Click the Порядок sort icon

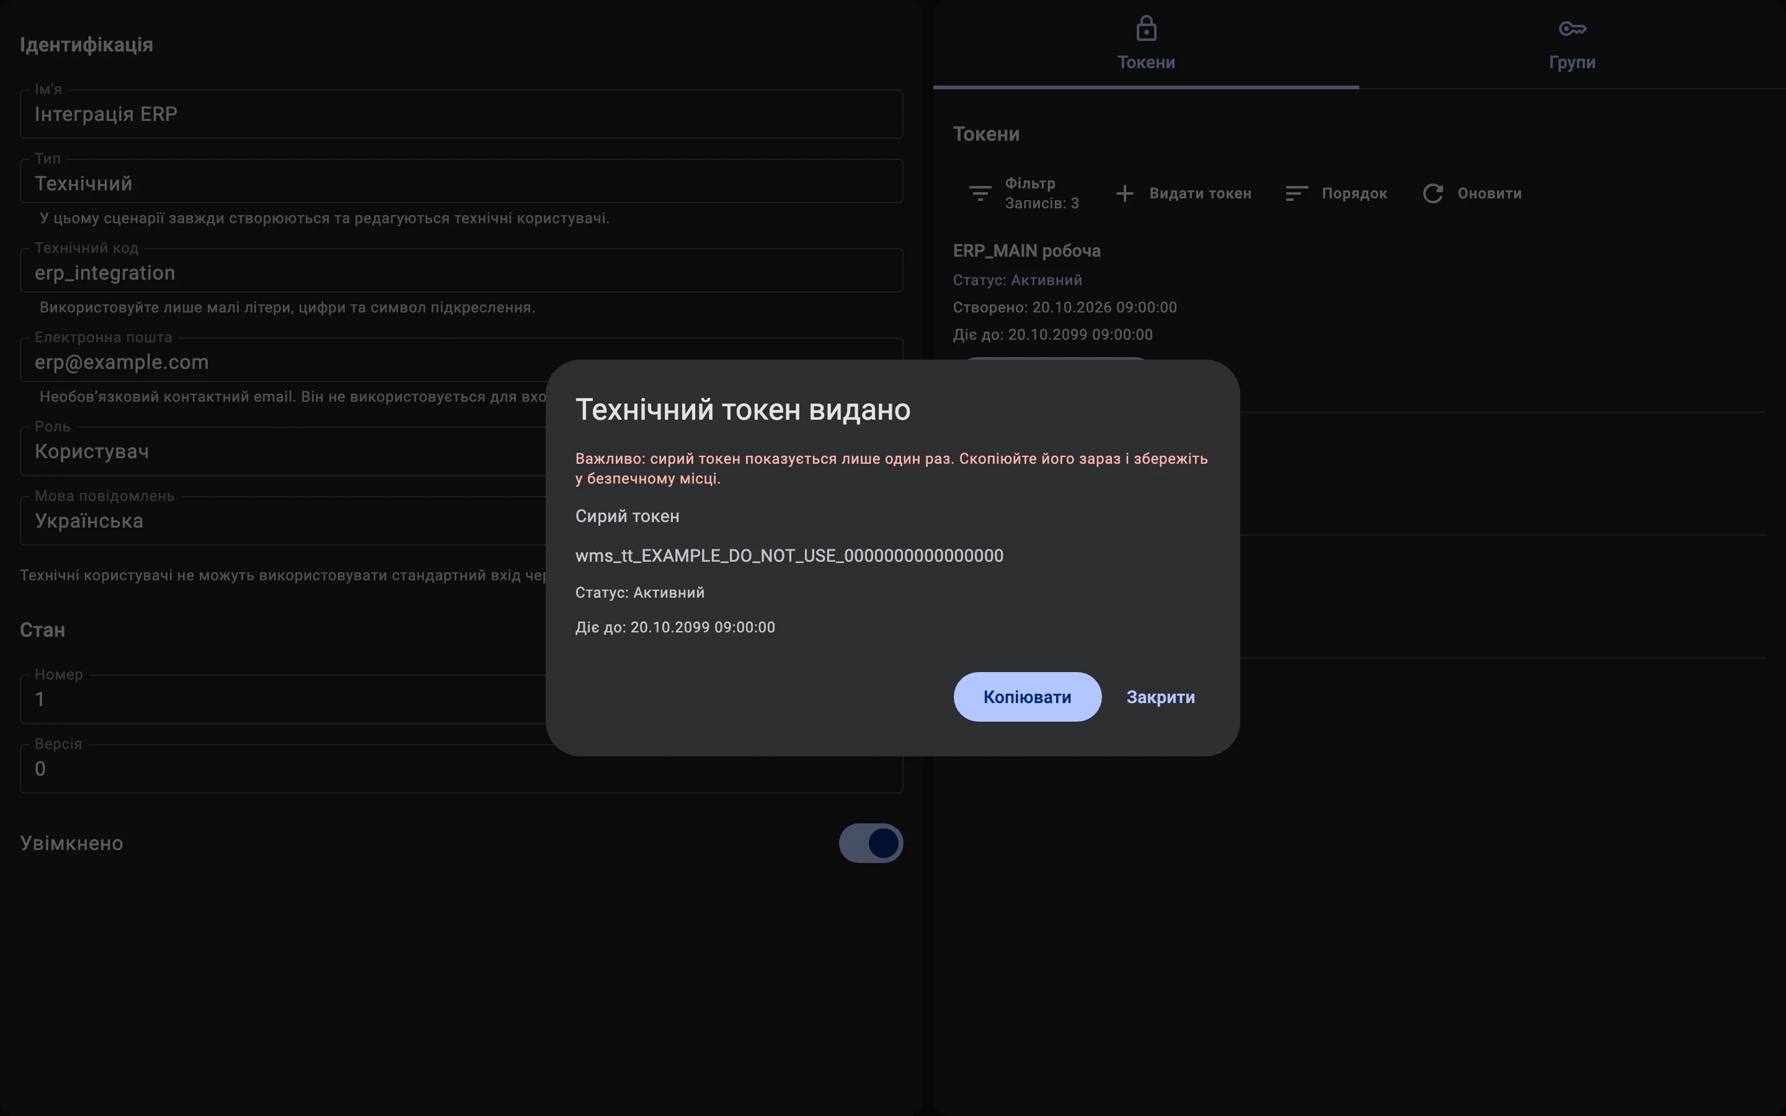pos(1297,193)
